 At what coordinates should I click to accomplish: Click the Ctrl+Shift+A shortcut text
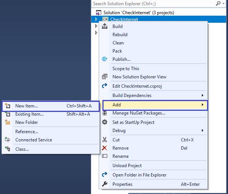[x=79, y=106]
